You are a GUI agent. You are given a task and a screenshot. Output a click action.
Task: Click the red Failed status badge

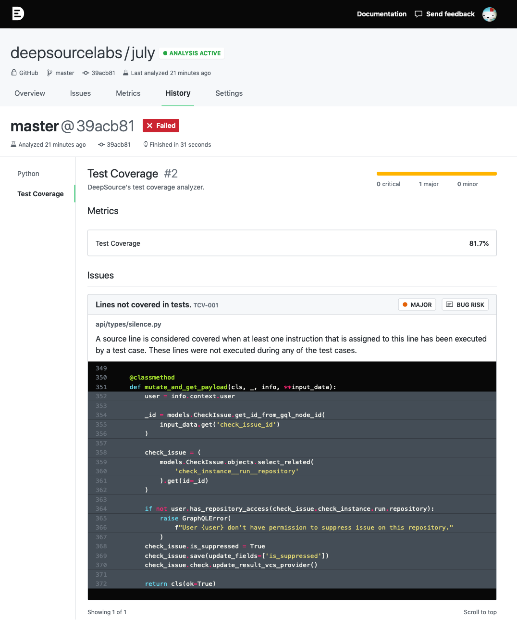[x=161, y=126]
